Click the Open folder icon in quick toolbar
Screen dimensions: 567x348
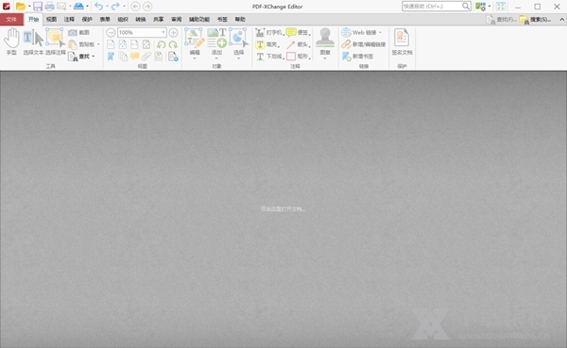pyautogui.click(x=21, y=7)
